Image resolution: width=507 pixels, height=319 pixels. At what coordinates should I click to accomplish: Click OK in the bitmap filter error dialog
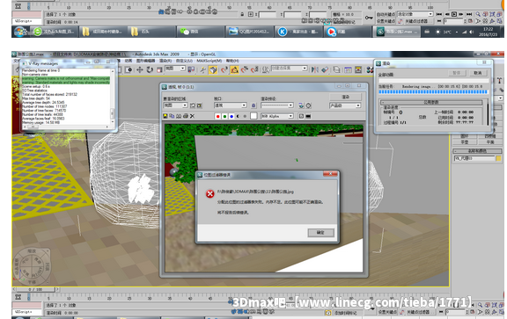point(320,233)
